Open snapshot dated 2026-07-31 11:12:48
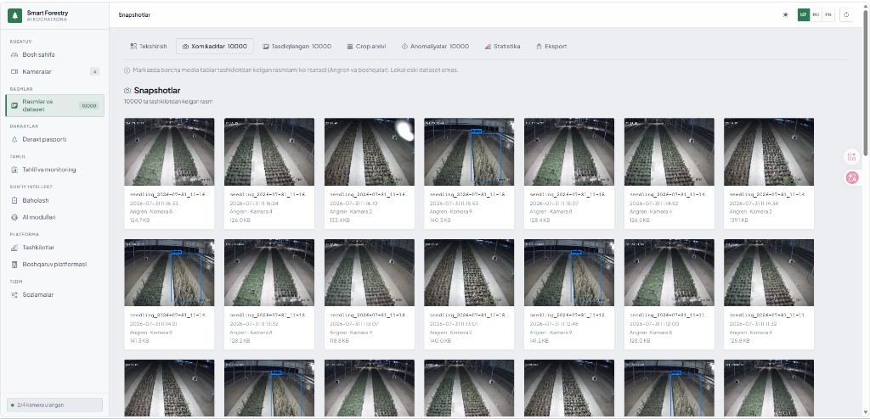The width and height of the screenshot is (870, 419). [x=568, y=294]
